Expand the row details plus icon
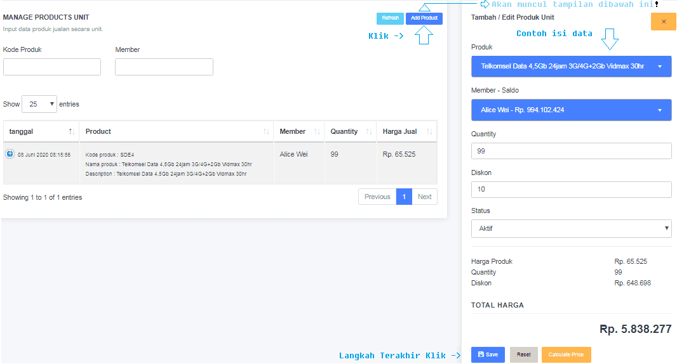Screen dimensions: 677x364 click(x=10, y=153)
